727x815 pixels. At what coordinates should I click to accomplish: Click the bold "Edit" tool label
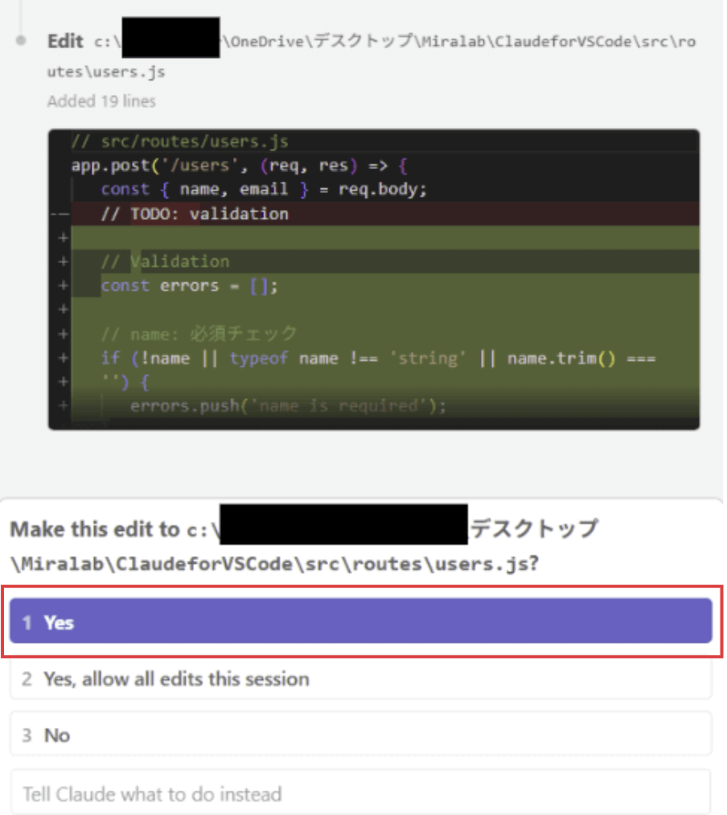(65, 41)
